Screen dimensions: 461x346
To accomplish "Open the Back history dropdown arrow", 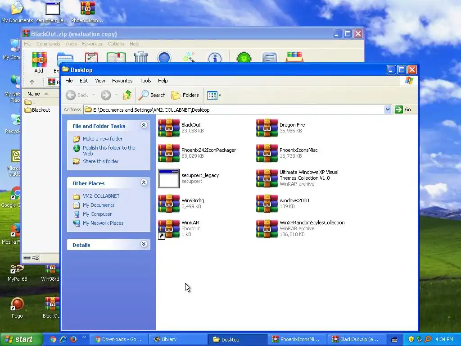I will tap(94, 95).
